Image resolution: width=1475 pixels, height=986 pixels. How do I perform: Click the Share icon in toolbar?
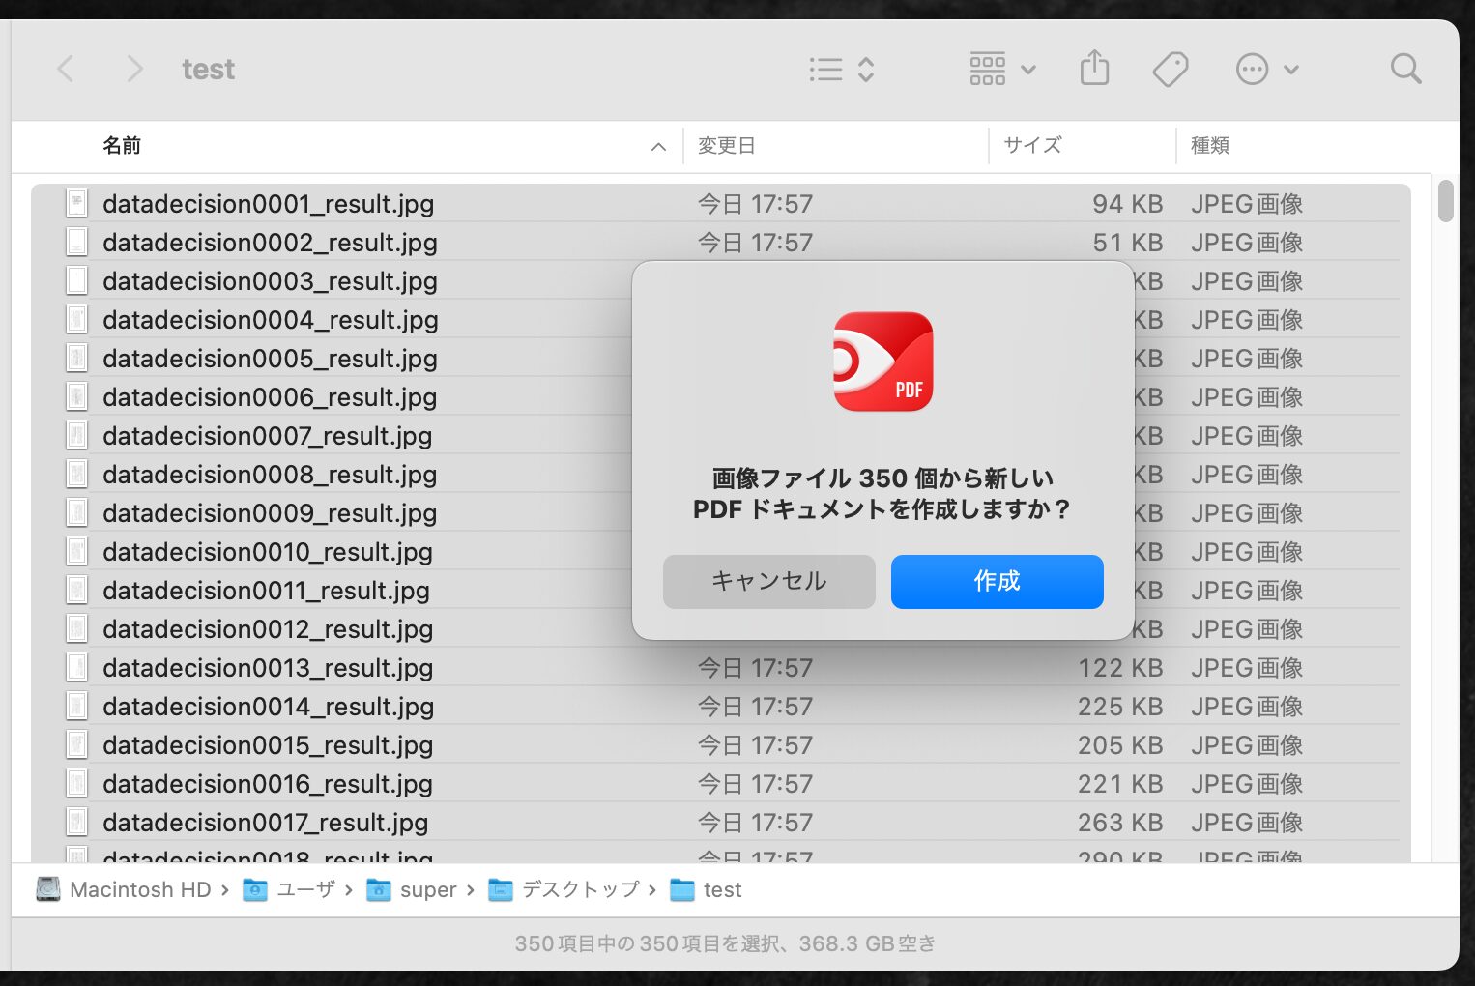click(x=1094, y=69)
